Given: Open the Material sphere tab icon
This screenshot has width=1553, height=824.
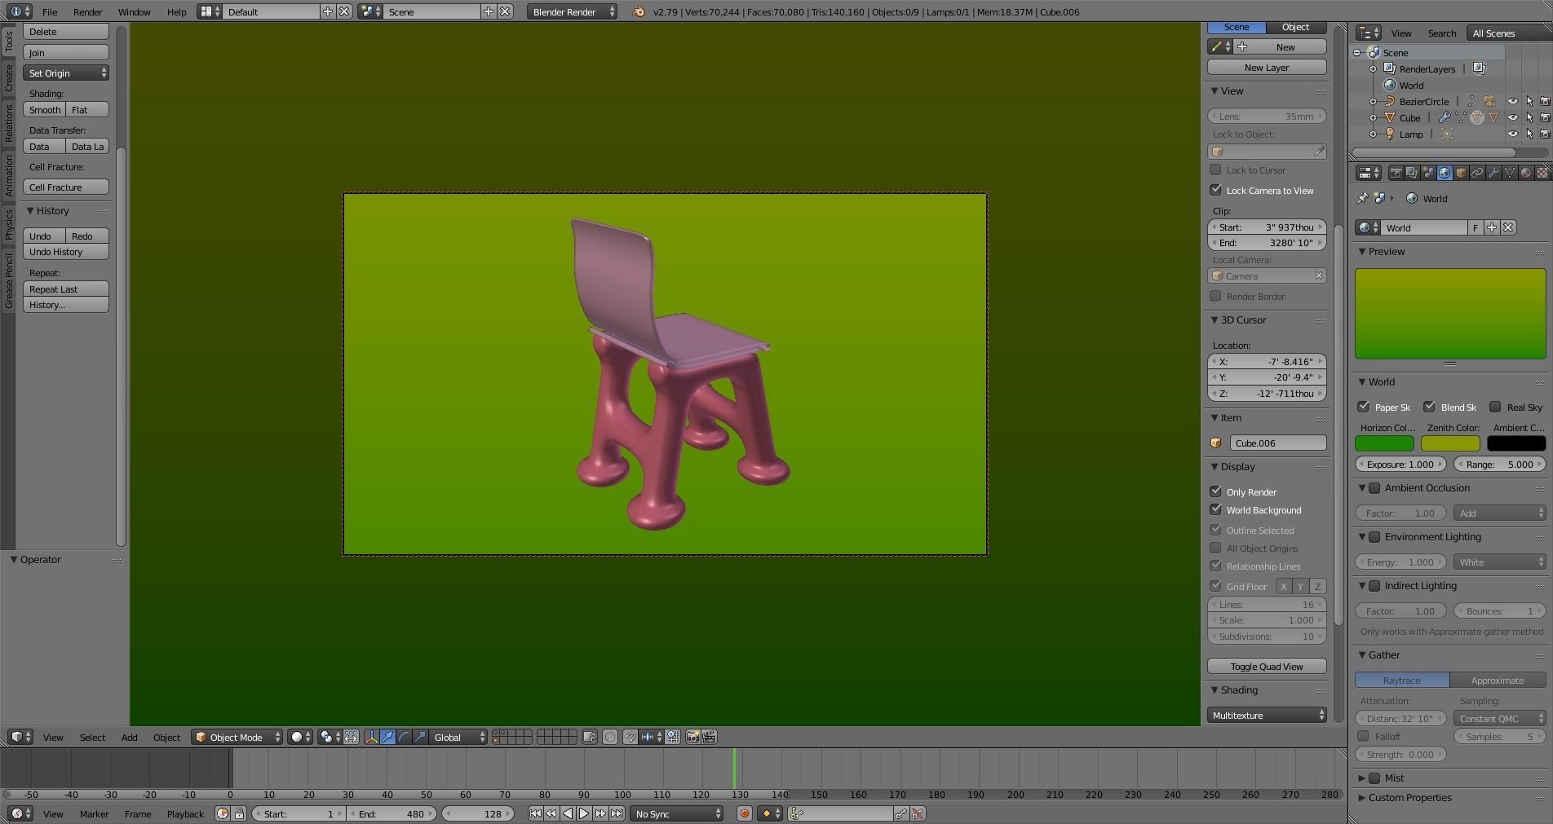Looking at the screenshot, I should coord(1526,173).
